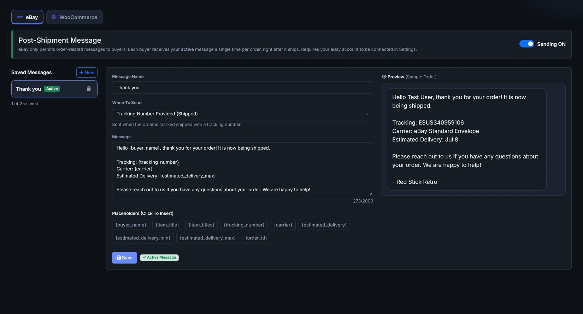
Task: Create a New saved message
Action: pos(87,72)
